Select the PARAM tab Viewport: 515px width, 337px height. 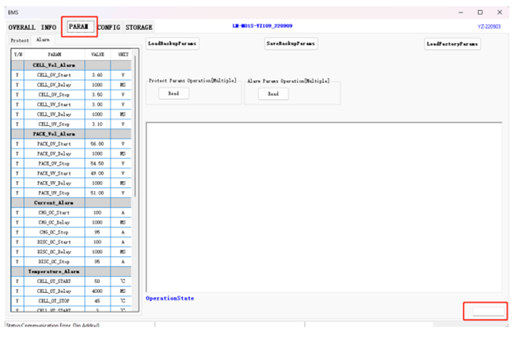(x=78, y=26)
